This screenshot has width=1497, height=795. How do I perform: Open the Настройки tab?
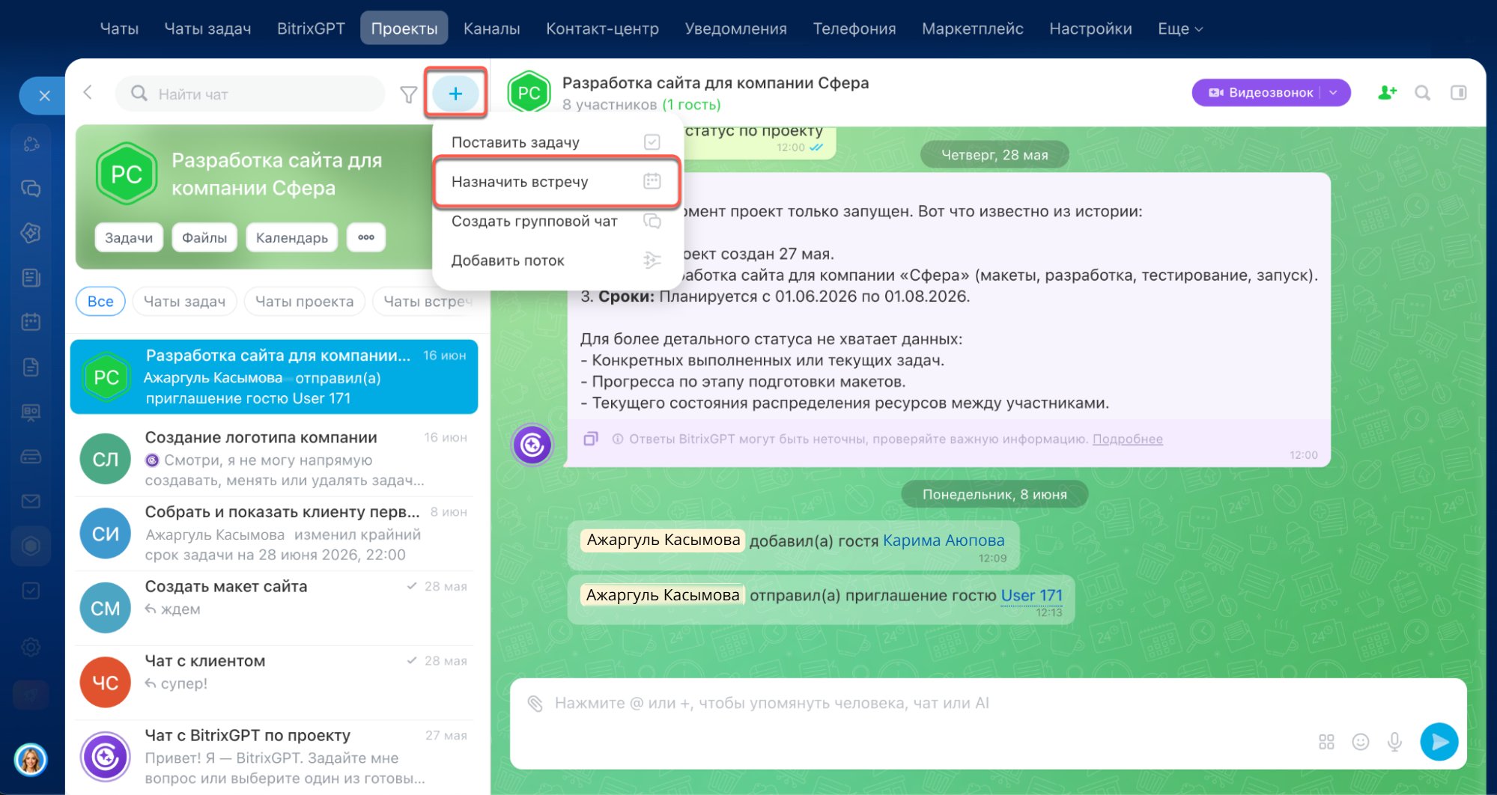[x=1090, y=28]
